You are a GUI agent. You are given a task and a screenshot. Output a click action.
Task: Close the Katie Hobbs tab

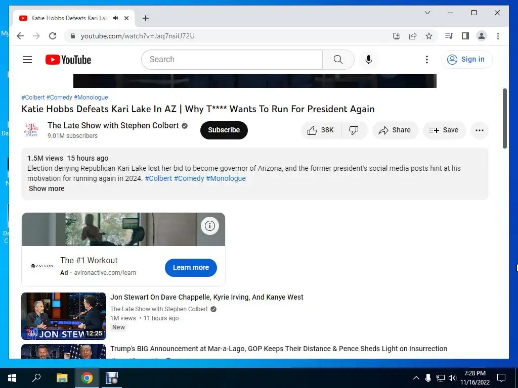click(x=126, y=18)
